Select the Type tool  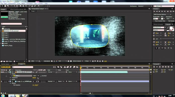26,6
